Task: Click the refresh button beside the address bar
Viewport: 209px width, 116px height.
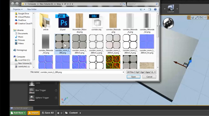Action: click(x=124, y=4)
